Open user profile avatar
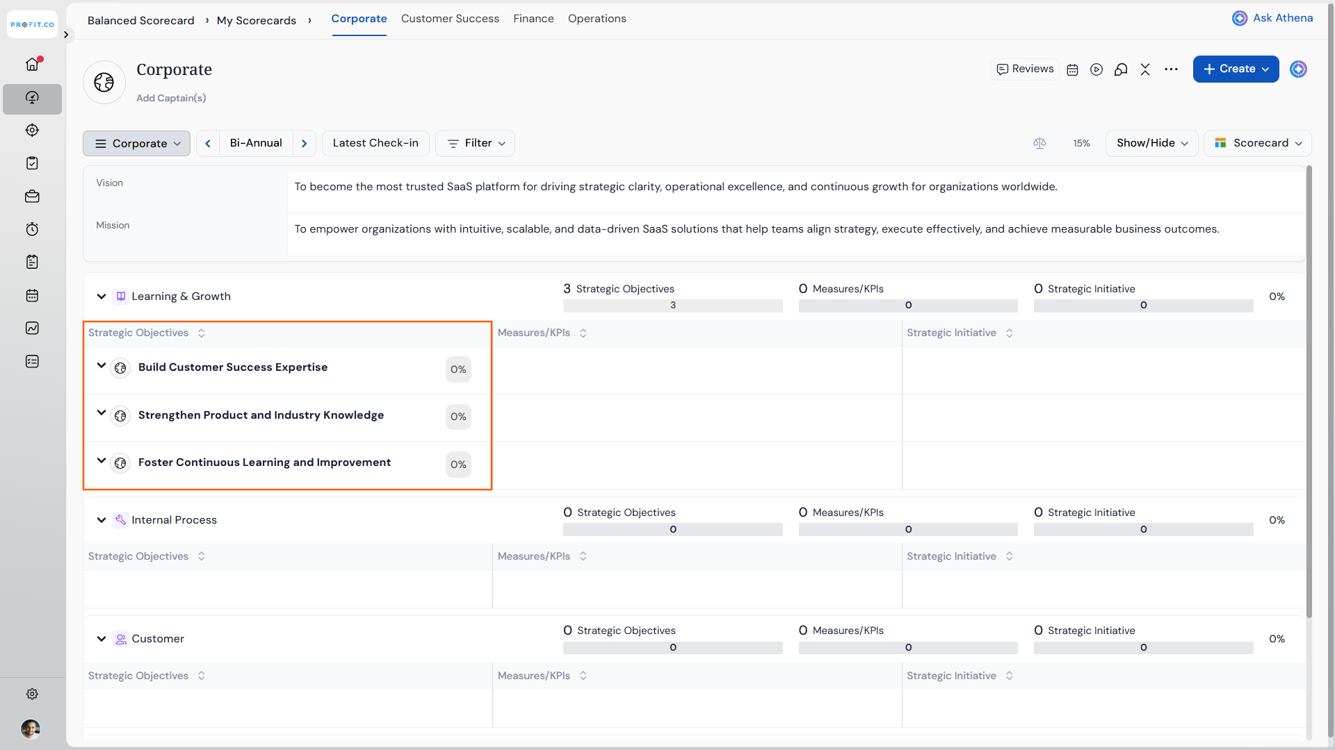Viewport: 1335px width, 750px height. coord(31,728)
